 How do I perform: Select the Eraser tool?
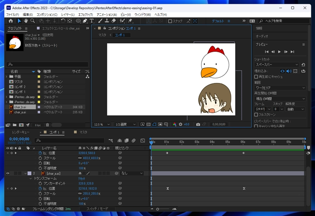(114, 21)
